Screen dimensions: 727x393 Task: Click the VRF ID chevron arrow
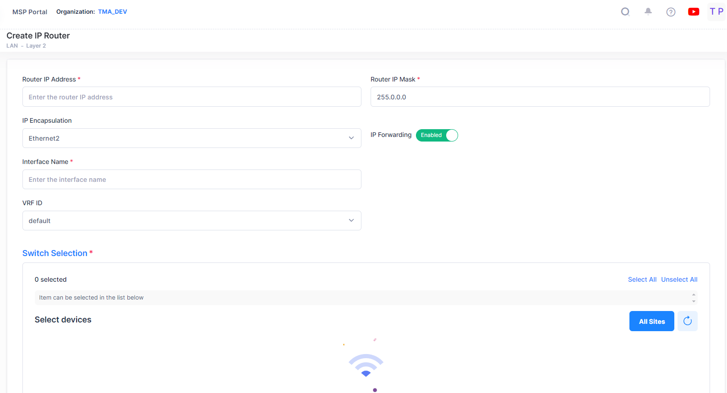[351, 220]
